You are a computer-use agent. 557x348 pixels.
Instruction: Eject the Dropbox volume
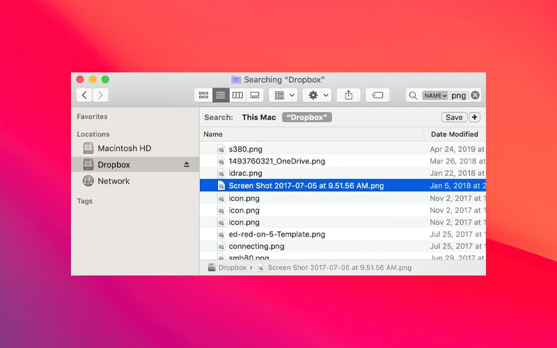(x=187, y=165)
